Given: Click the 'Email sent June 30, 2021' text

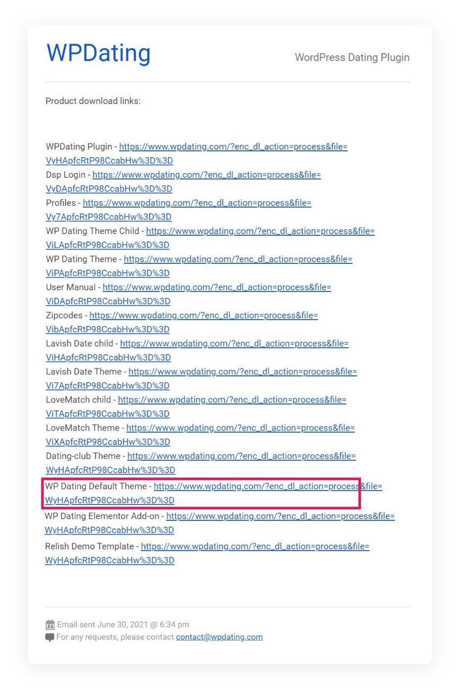Looking at the screenshot, I should coord(100,625).
